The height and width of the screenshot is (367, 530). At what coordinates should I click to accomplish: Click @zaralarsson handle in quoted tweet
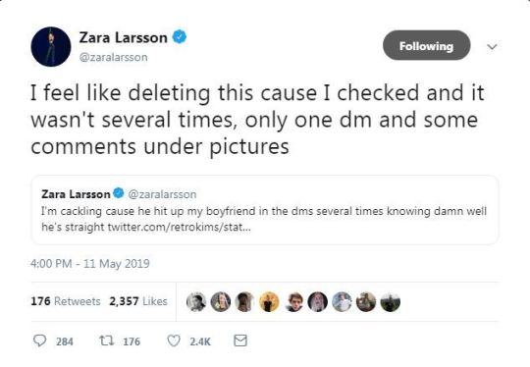(162, 194)
